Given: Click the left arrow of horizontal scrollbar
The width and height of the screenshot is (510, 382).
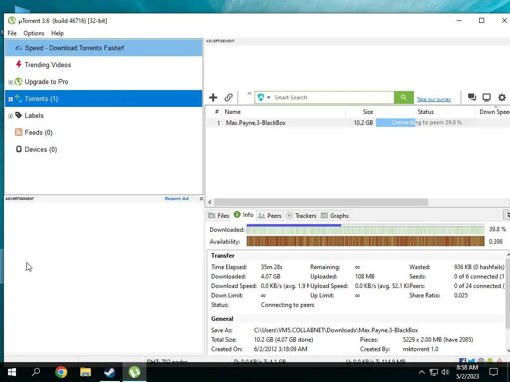Looking at the screenshot, I should 210,202.
